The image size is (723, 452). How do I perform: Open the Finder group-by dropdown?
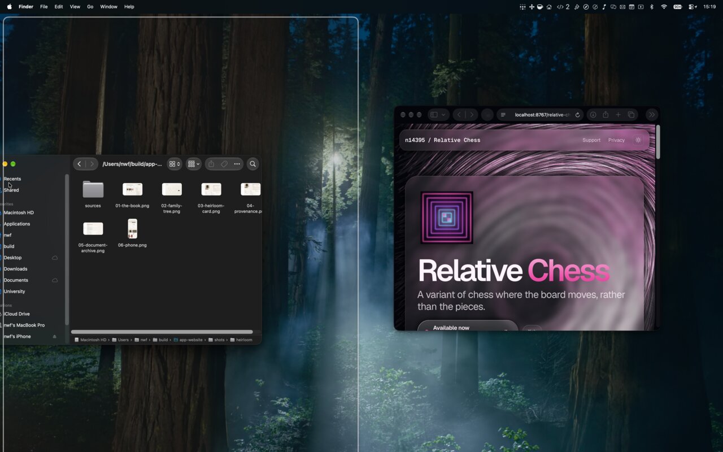[x=194, y=164]
